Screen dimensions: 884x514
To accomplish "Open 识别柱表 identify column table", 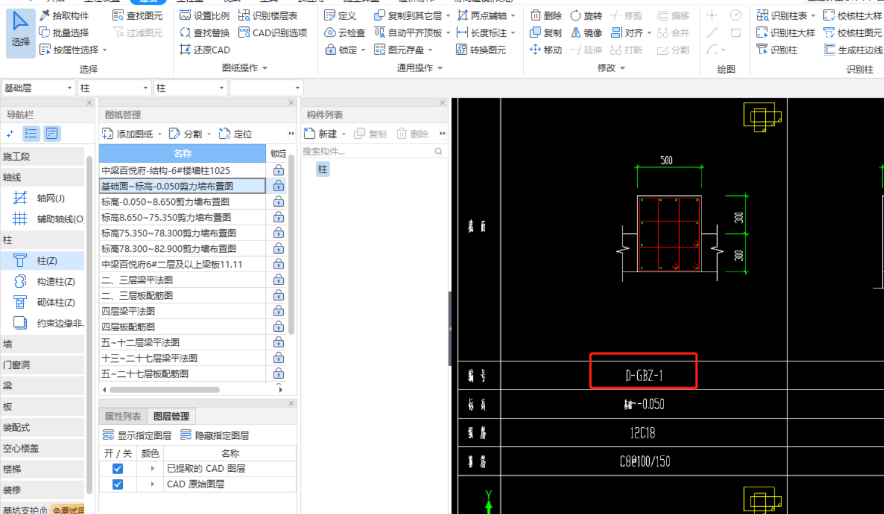I will (x=781, y=15).
